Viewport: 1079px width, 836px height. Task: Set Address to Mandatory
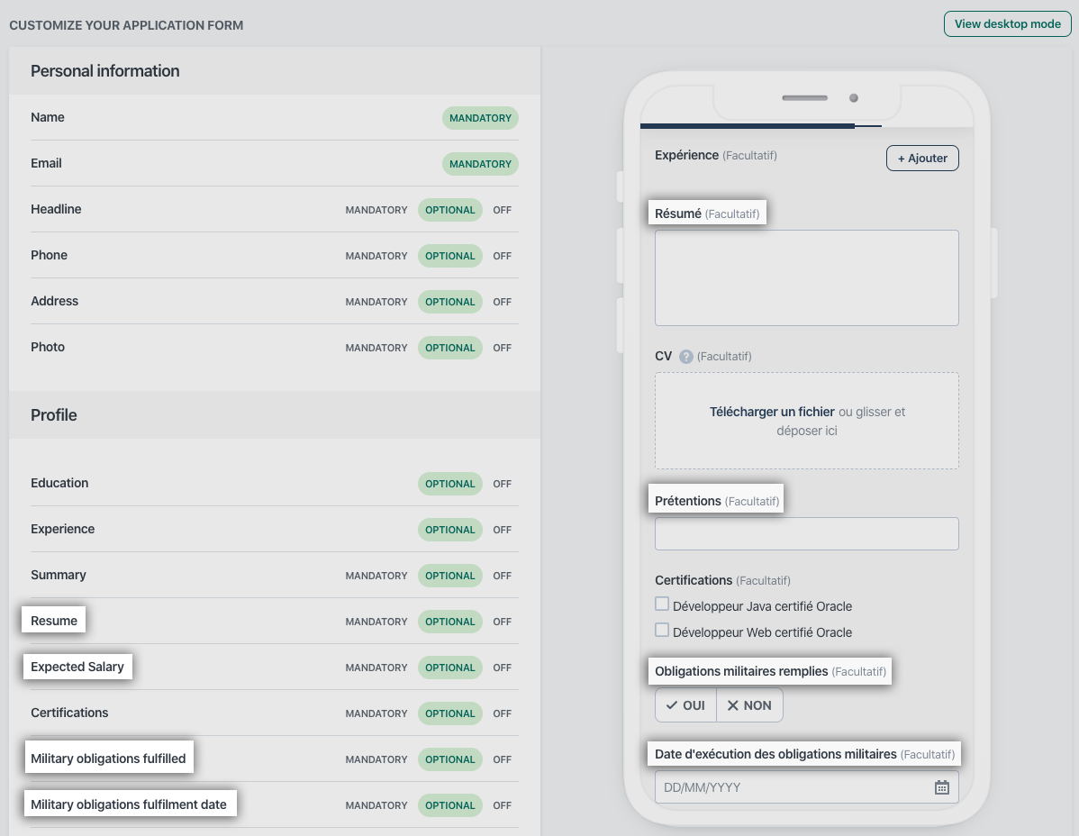pyautogui.click(x=376, y=302)
